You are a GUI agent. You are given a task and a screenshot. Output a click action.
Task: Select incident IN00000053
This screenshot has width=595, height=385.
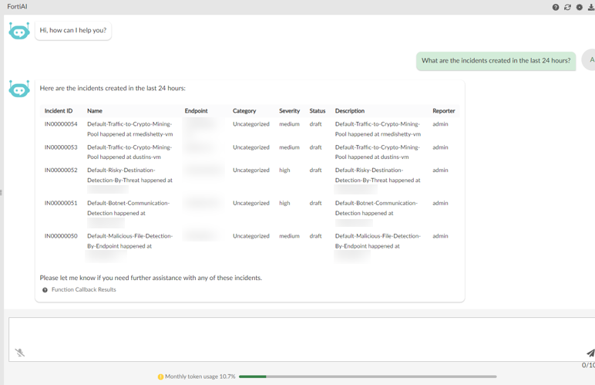[61, 147]
